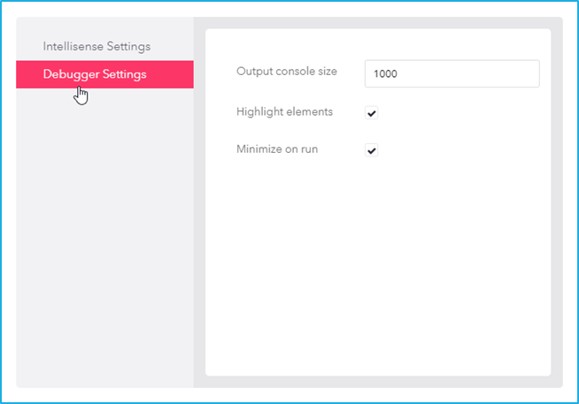
Task: Open the Intellisense Settings section
Action: click(96, 47)
